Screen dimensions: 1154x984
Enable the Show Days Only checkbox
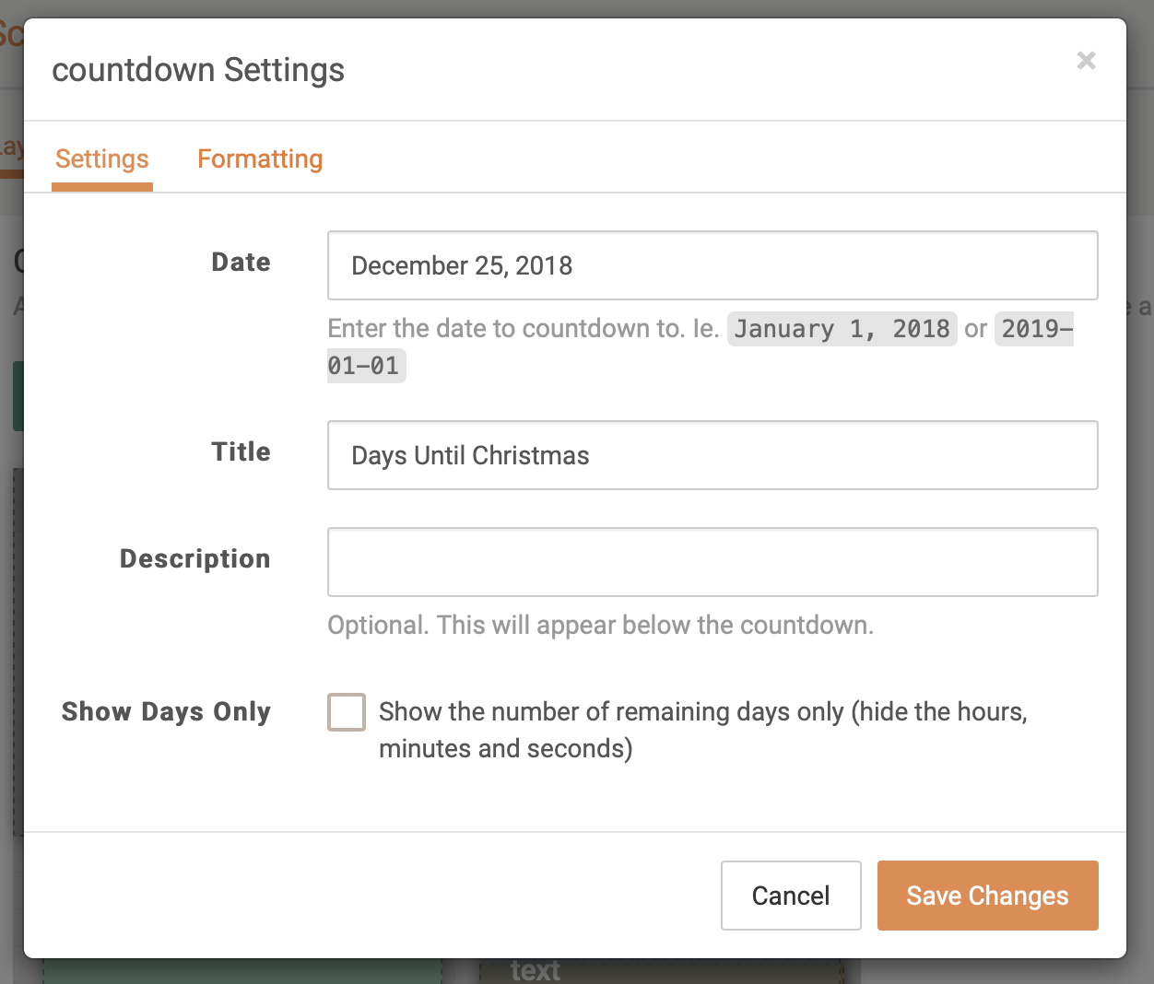(x=346, y=712)
